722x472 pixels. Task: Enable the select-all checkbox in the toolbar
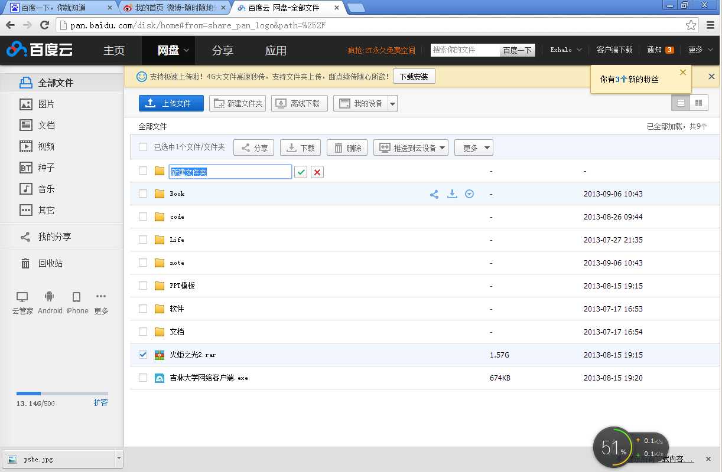[x=142, y=147]
